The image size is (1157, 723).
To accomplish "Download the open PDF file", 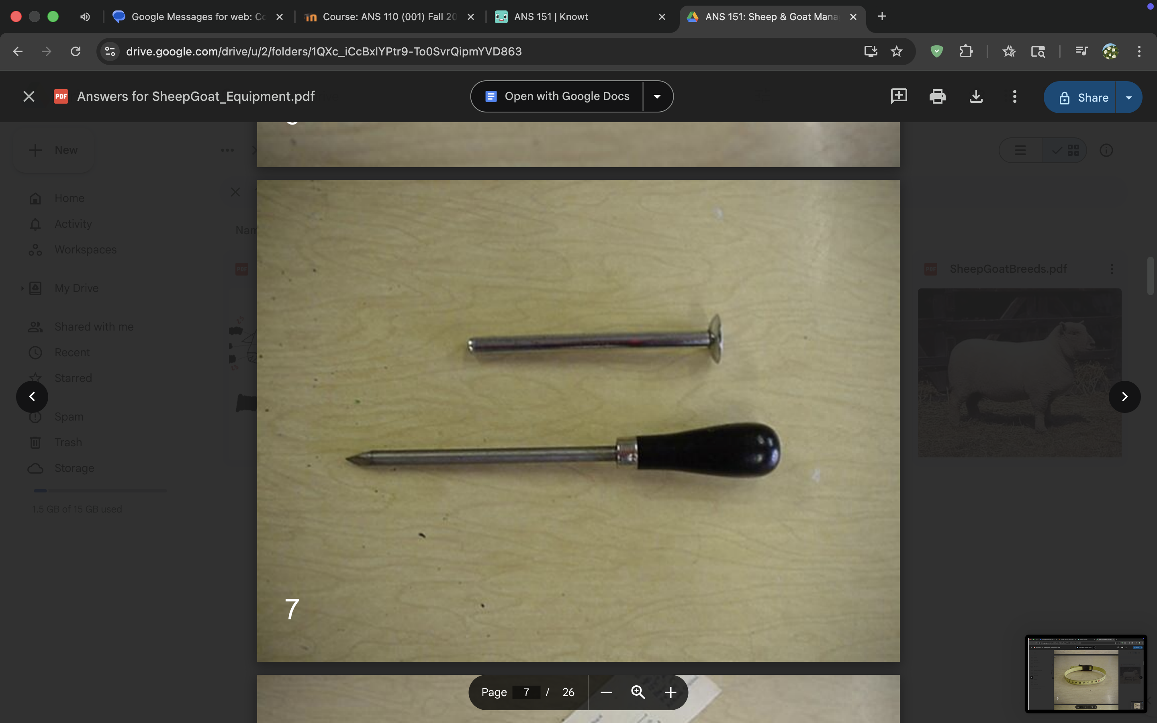I will pyautogui.click(x=976, y=96).
